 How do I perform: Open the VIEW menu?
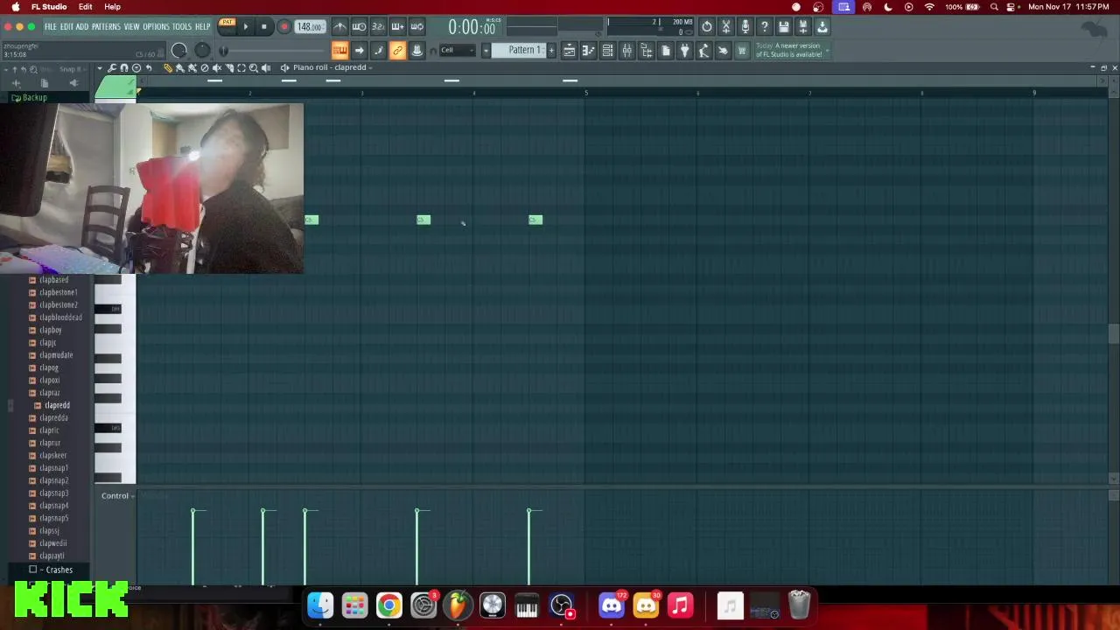[131, 26]
